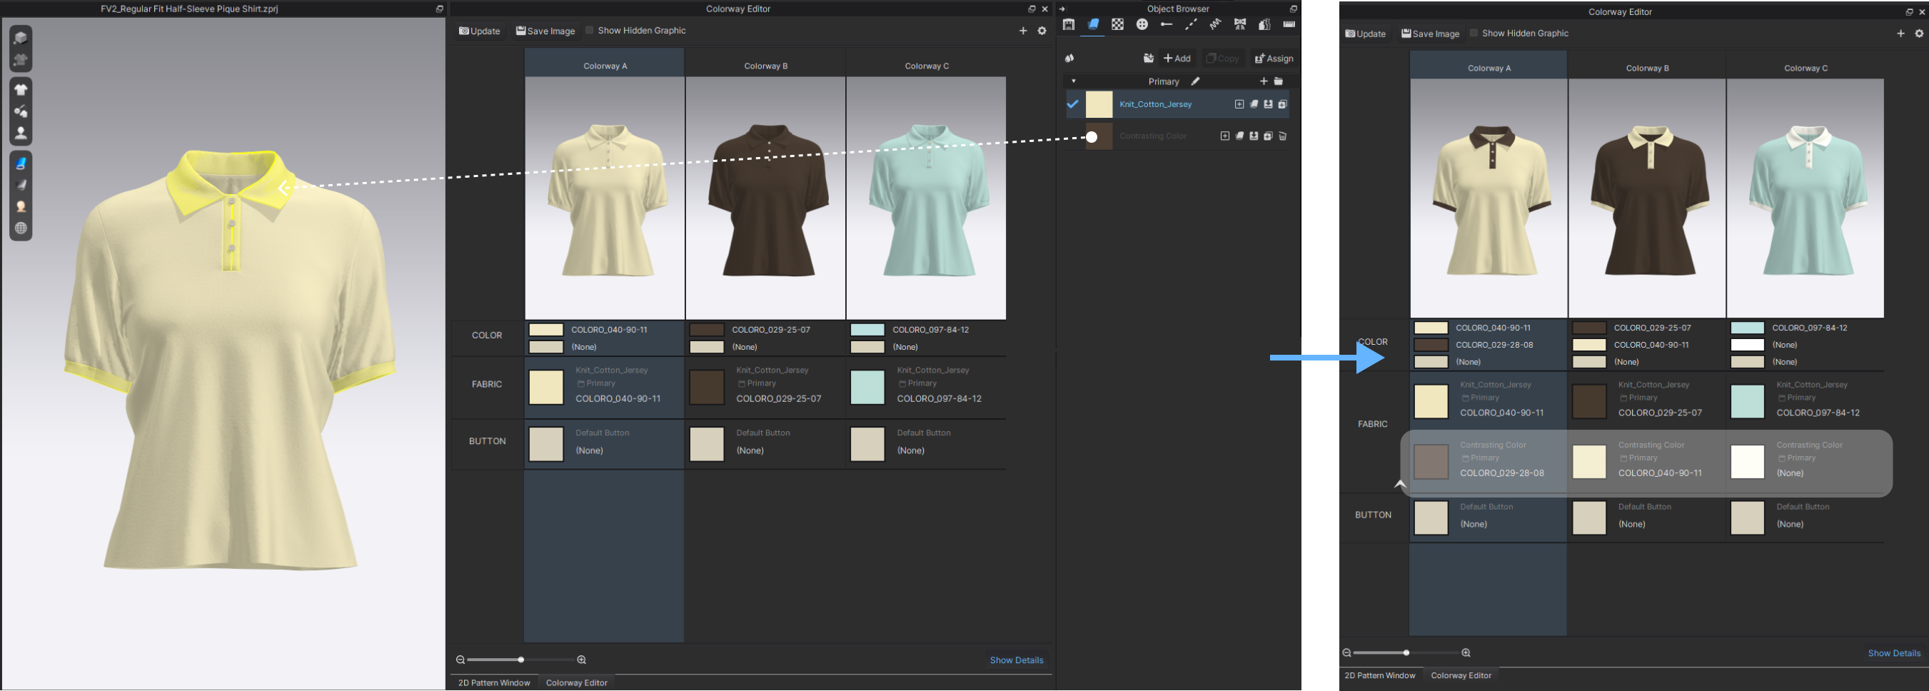
Task: Click the Update button in the left Colorway Editor
Action: pyautogui.click(x=479, y=31)
